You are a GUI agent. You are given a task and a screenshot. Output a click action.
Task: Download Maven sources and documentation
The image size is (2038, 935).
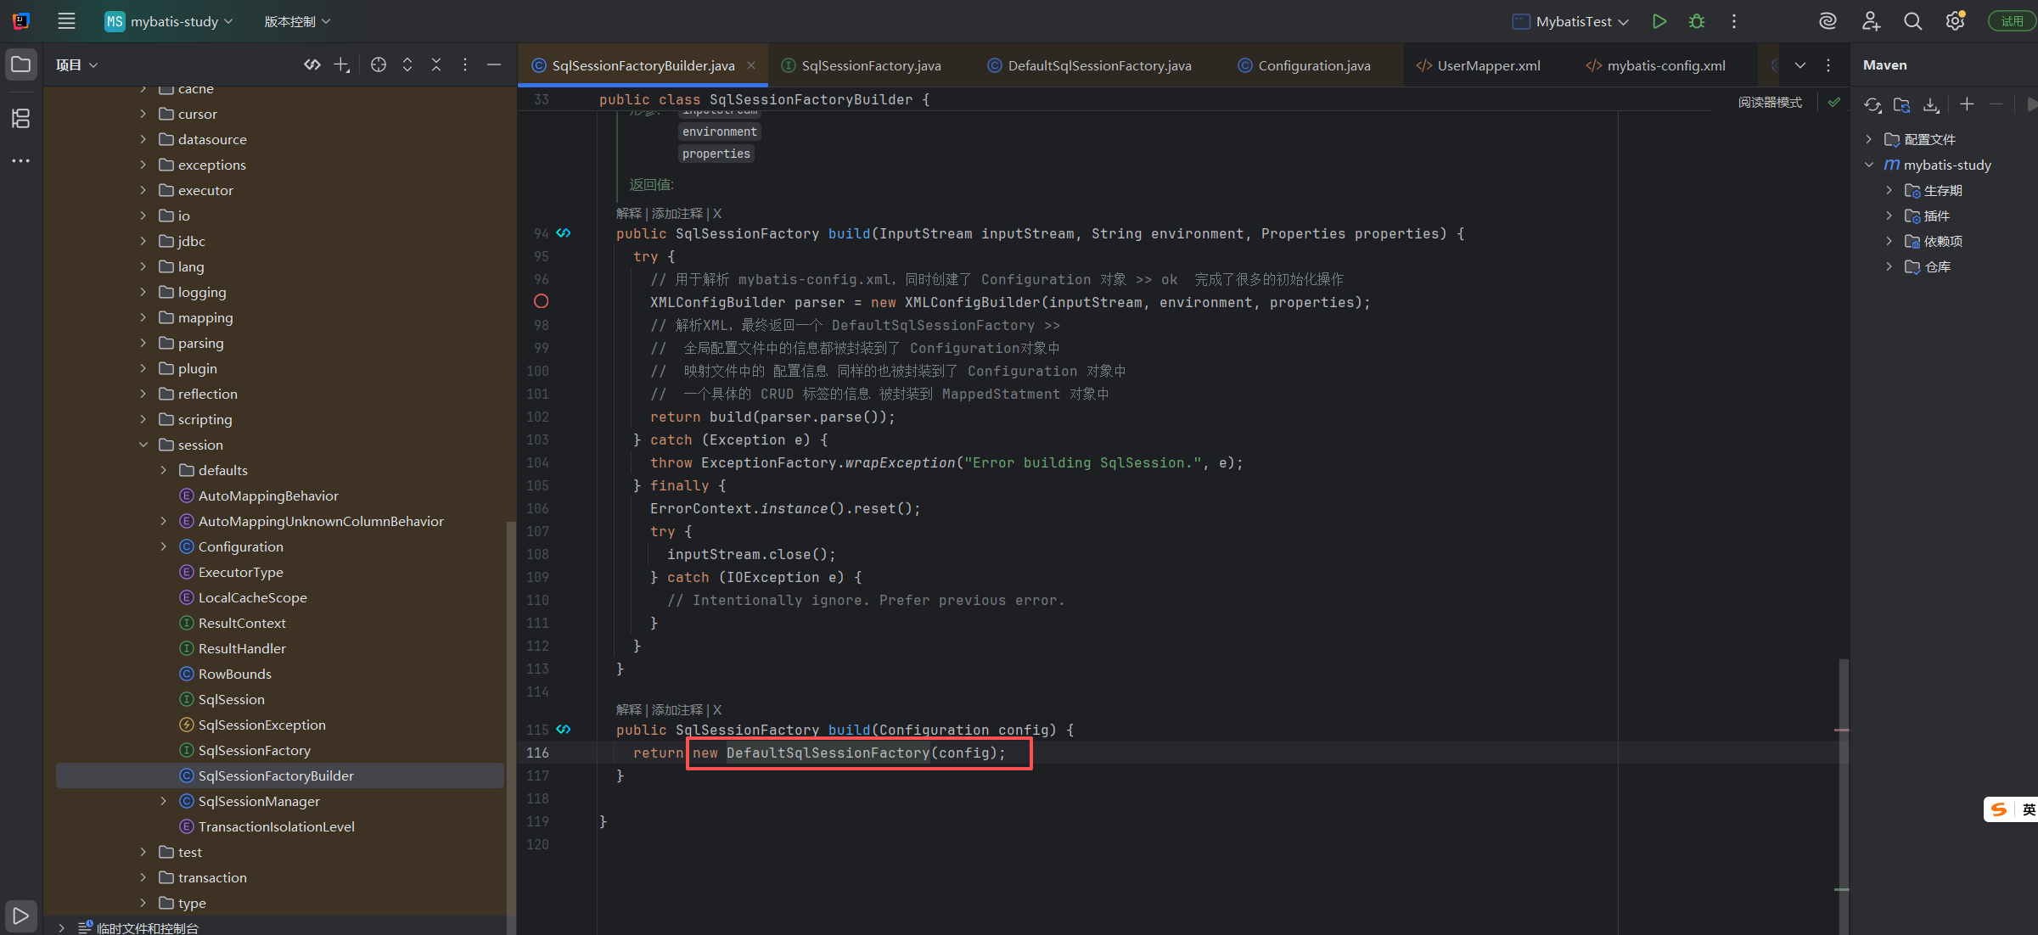coord(1931,104)
